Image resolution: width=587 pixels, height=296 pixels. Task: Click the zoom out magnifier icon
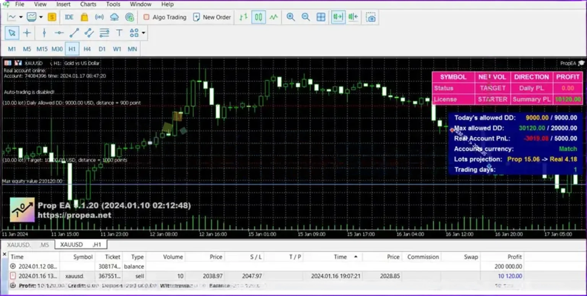click(305, 17)
